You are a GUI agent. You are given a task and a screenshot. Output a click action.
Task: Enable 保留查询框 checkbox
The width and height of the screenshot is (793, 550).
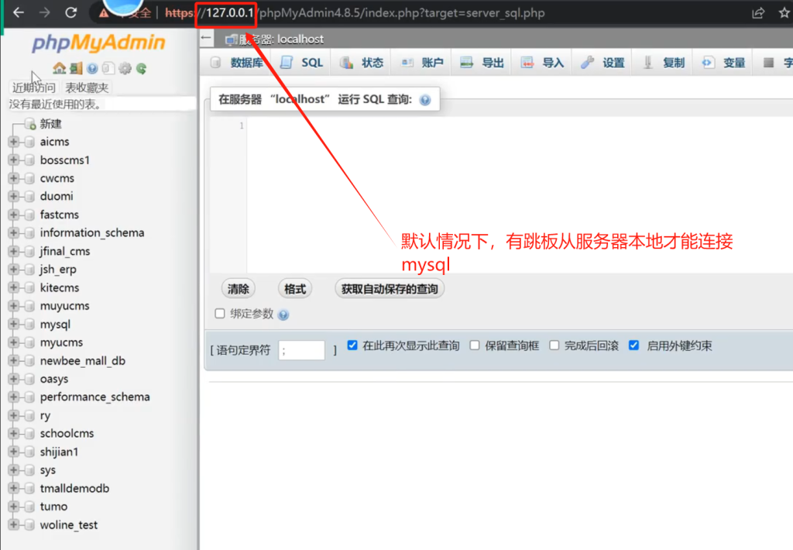tap(475, 345)
